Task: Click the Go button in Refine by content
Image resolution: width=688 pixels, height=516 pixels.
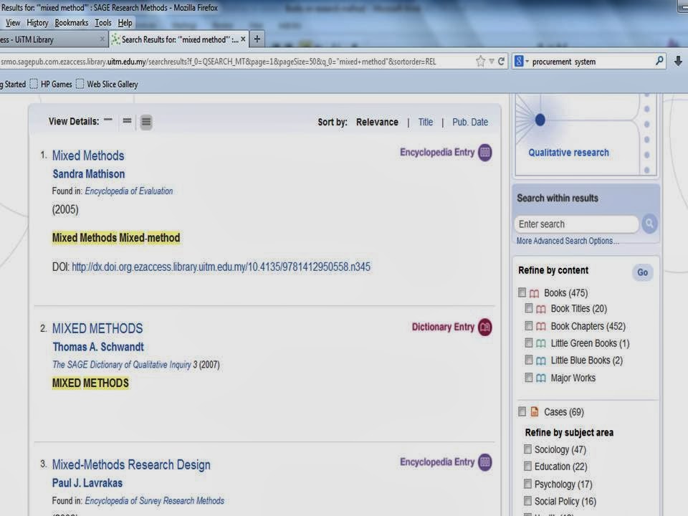Action: click(x=642, y=272)
